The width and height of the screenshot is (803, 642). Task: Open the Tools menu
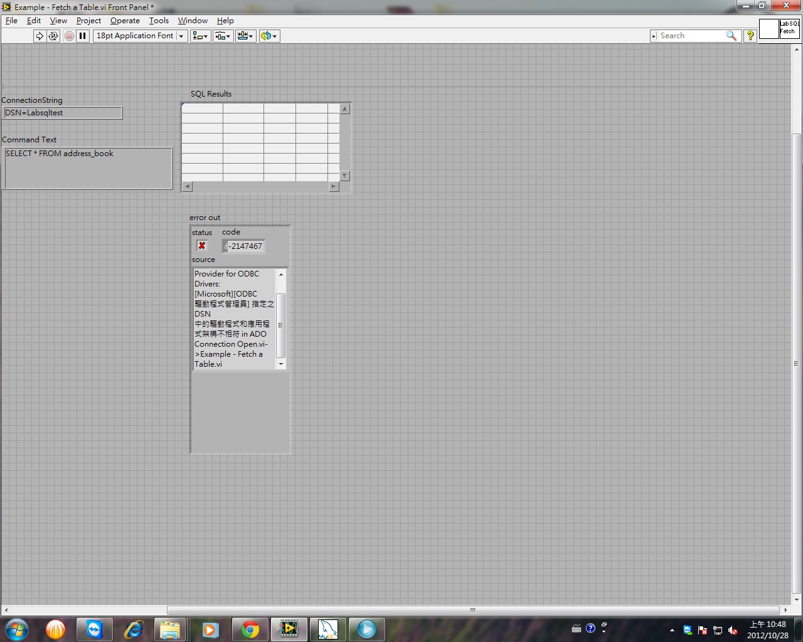pyautogui.click(x=159, y=21)
